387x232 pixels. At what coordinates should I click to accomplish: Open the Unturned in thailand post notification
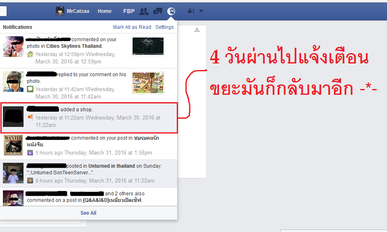(x=89, y=173)
